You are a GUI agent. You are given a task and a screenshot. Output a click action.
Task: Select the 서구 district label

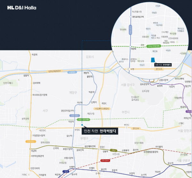(45, 111)
